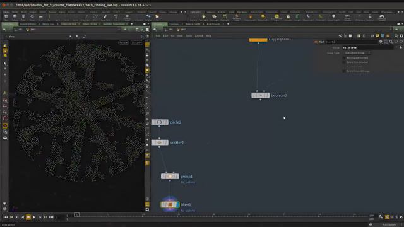Click the group selection arrow beside Group field

click(x=401, y=48)
